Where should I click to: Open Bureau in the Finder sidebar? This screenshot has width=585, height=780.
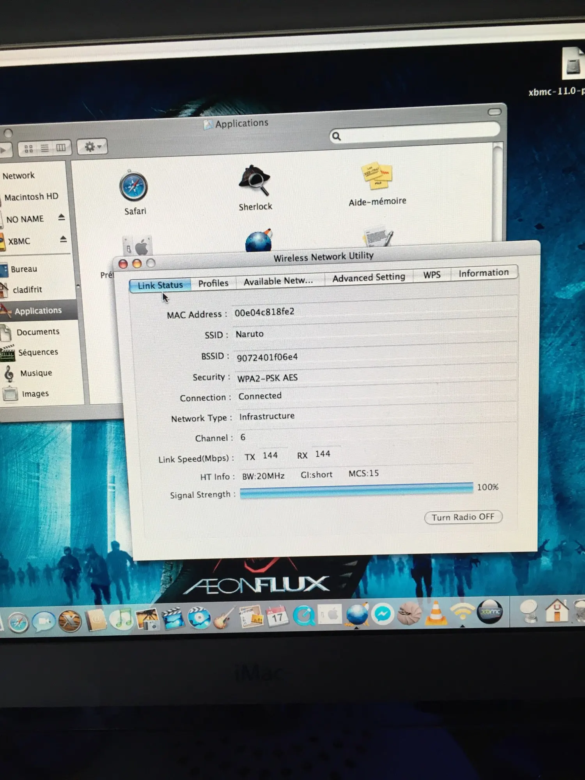click(x=24, y=269)
